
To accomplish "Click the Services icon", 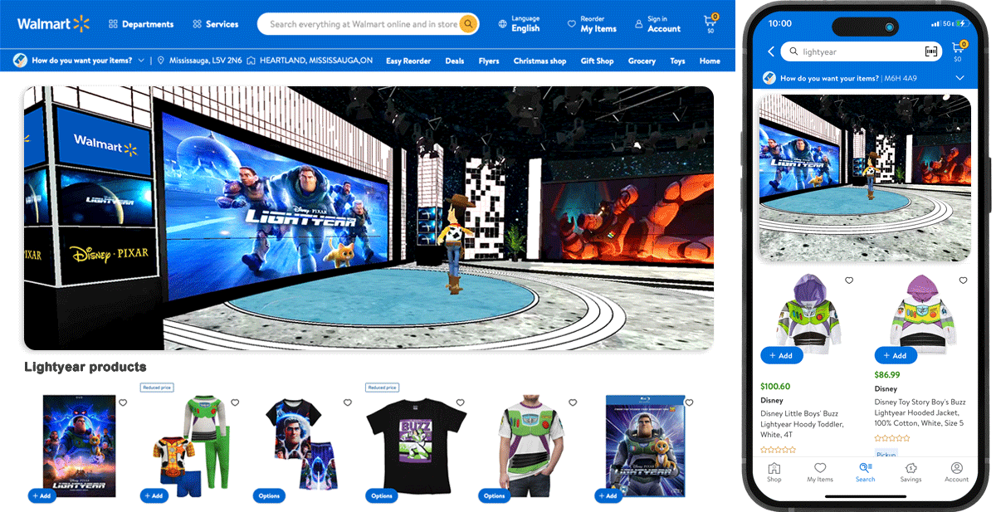I will (x=196, y=24).
